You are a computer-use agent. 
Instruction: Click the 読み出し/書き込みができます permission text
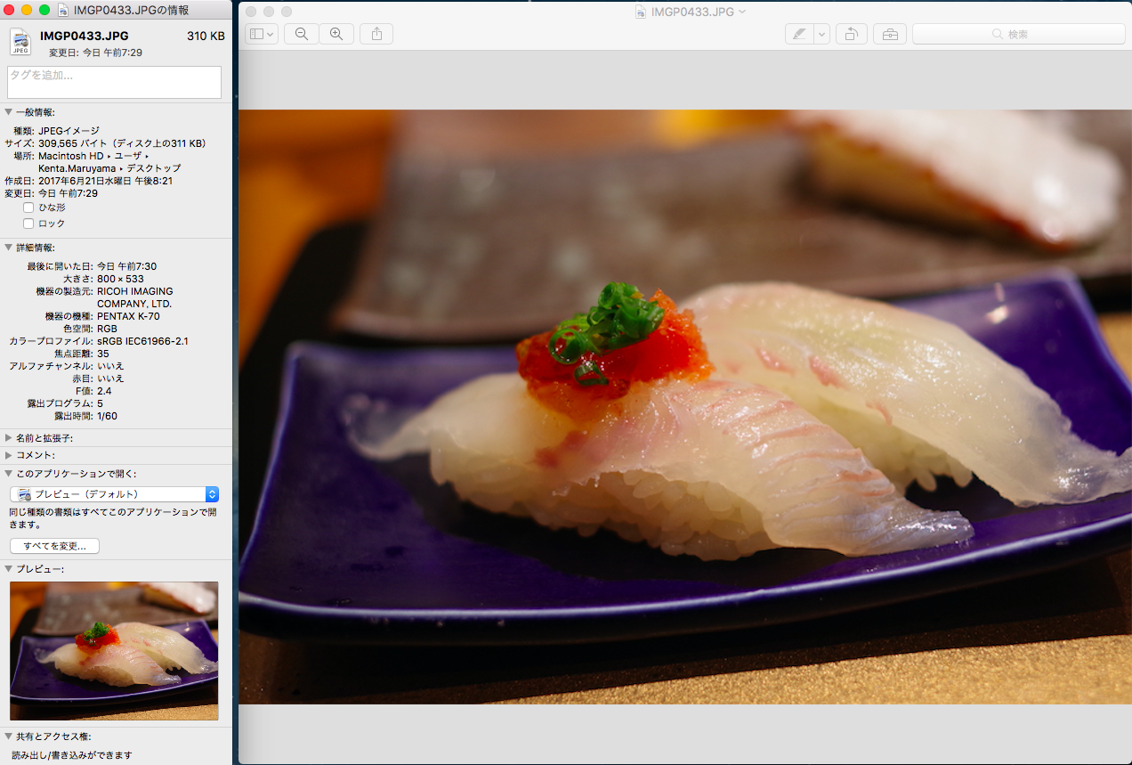pos(73,755)
